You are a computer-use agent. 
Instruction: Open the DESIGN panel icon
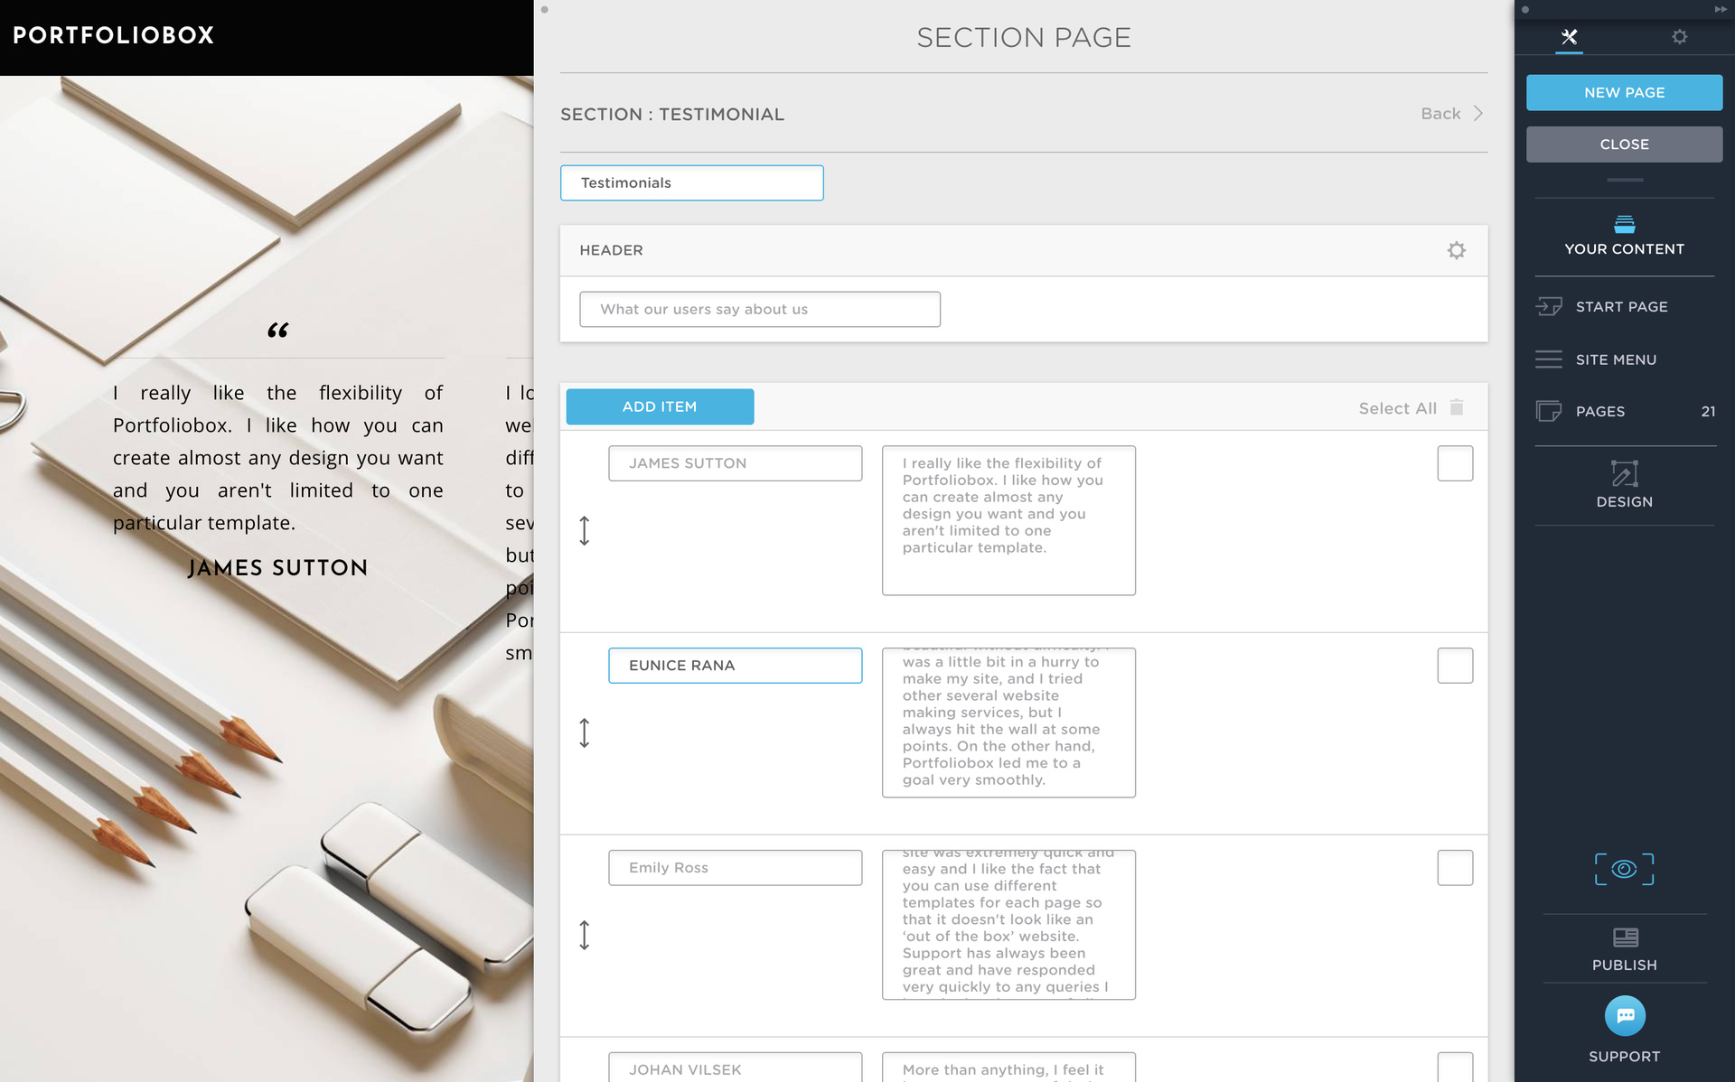click(1624, 473)
